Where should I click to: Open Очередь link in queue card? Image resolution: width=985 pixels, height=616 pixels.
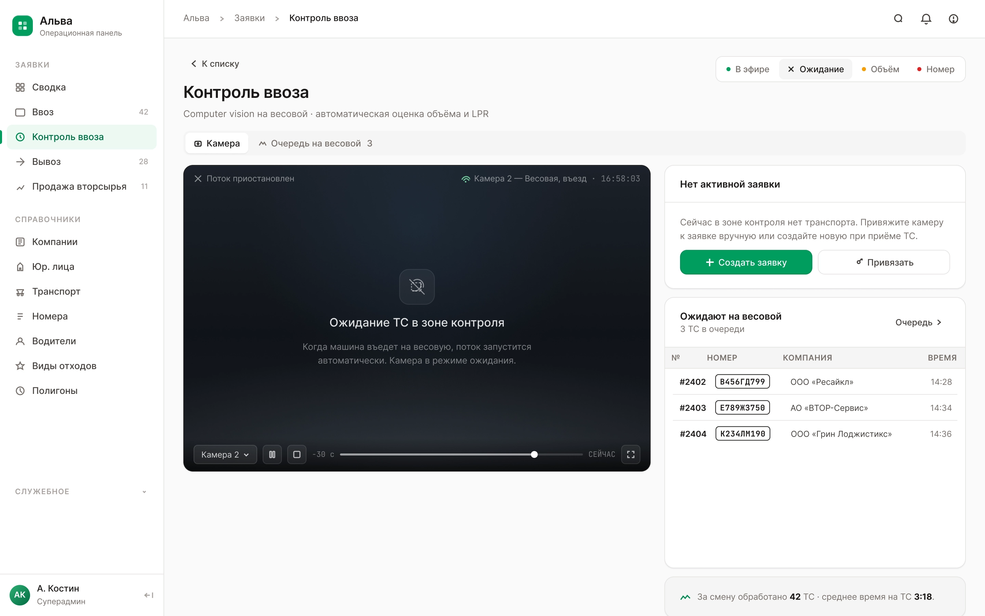tap(918, 323)
